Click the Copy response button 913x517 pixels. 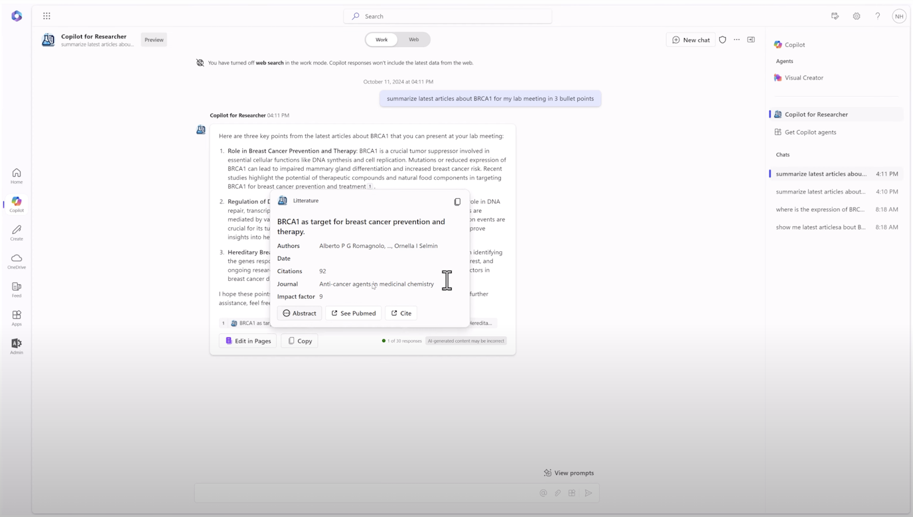[299, 341]
